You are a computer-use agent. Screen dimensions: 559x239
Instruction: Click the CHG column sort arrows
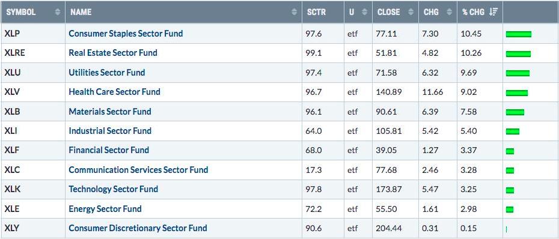449,12
